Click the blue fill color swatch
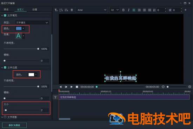 (x=19, y=28)
